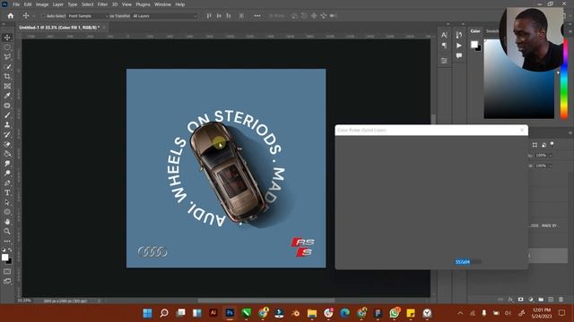This screenshot has width=574, height=322.
Task: Select the Eraser tool
Action: point(7,144)
